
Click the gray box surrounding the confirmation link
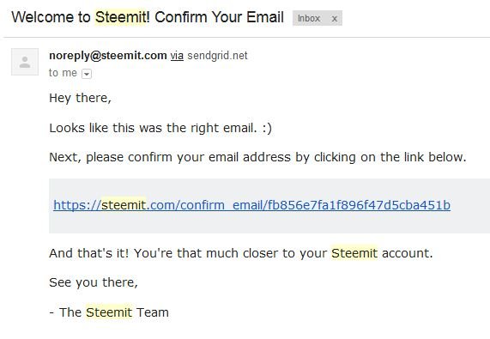click(x=269, y=206)
